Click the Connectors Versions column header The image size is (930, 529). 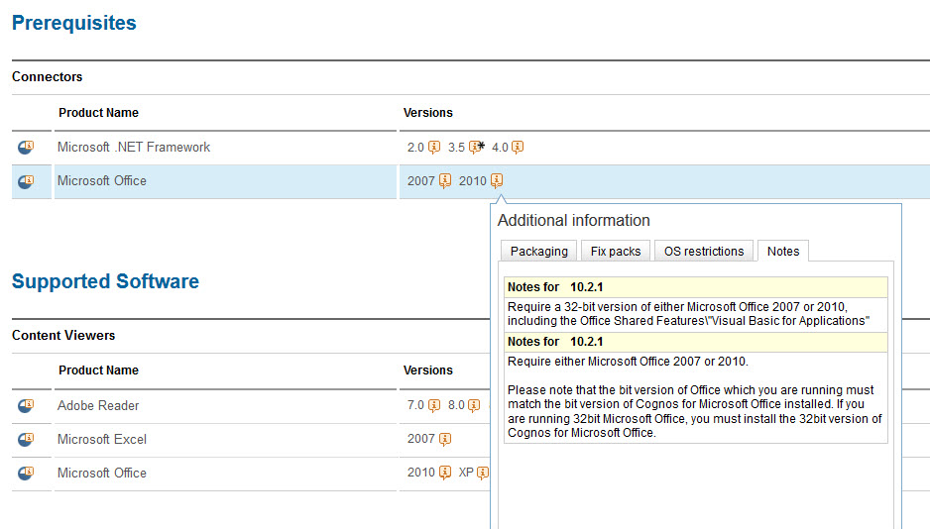point(427,113)
